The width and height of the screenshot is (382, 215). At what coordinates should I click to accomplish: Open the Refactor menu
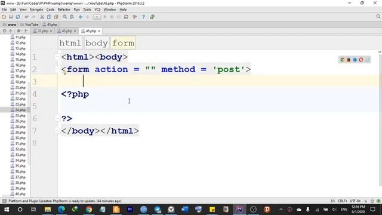(64, 10)
